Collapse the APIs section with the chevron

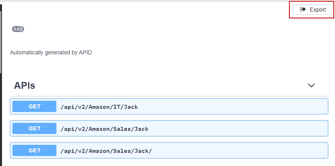click(311, 85)
